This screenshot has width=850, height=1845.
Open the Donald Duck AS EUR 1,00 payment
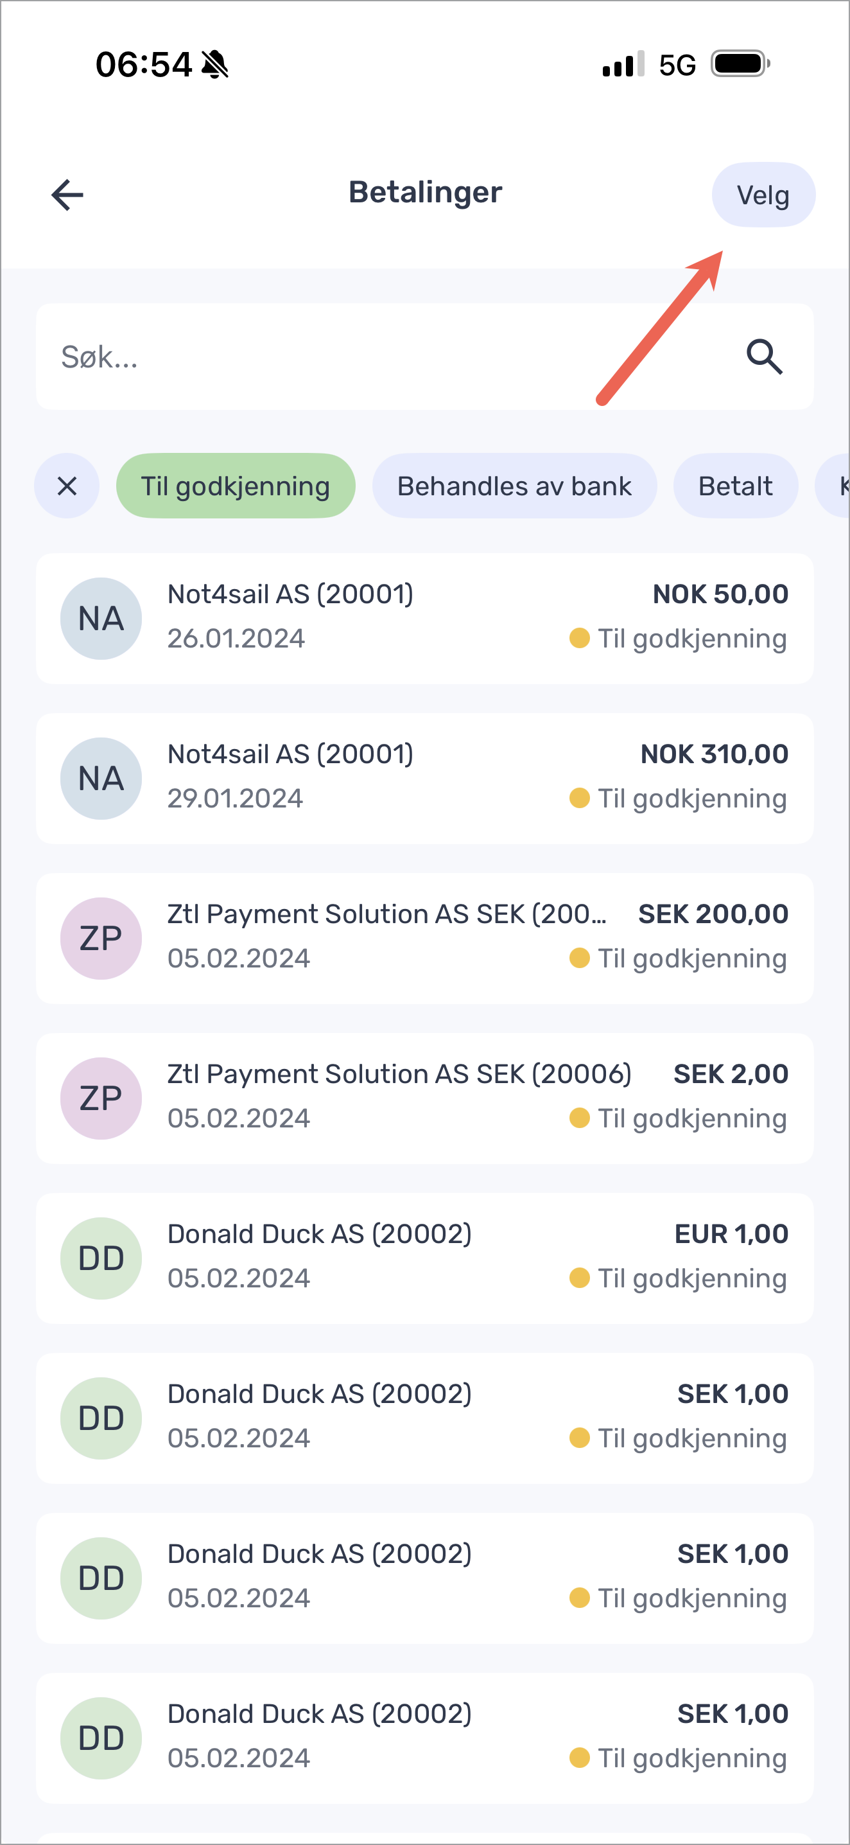point(424,1259)
